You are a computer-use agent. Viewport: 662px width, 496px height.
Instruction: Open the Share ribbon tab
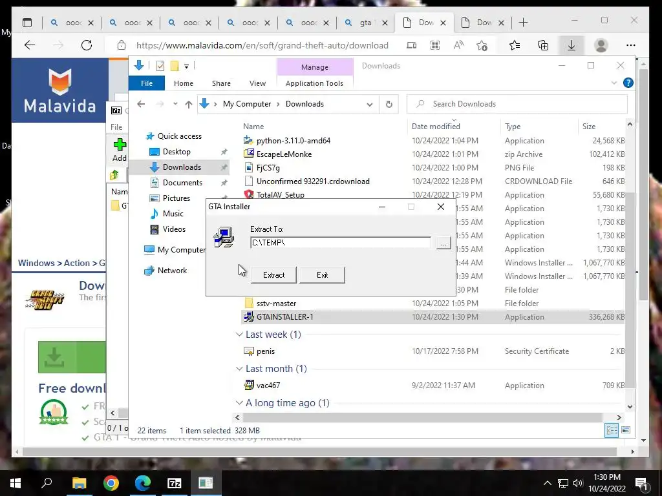coord(221,83)
